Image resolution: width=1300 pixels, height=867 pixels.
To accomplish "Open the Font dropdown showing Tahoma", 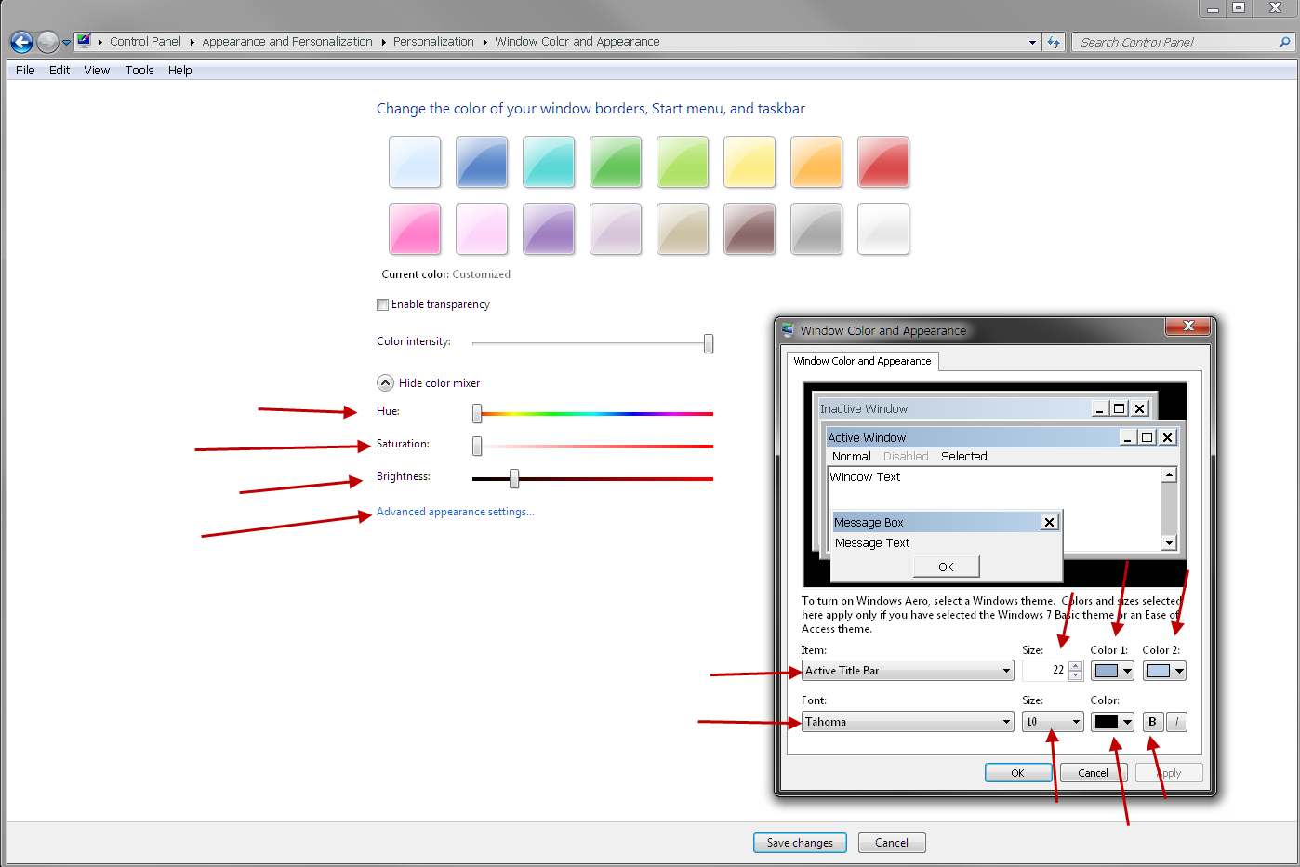I will (907, 722).
